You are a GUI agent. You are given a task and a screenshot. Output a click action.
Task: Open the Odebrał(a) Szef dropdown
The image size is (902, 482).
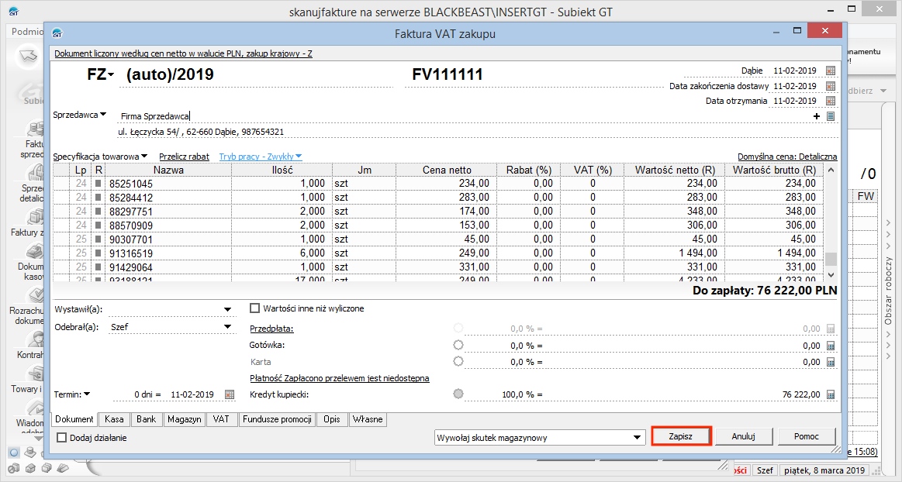pos(227,327)
